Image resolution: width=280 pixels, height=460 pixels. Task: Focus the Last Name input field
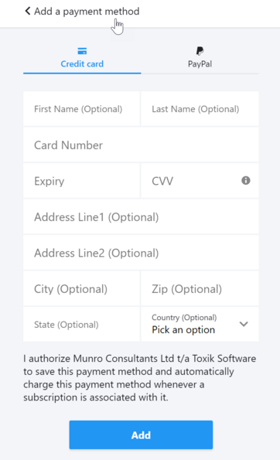[200, 109]
